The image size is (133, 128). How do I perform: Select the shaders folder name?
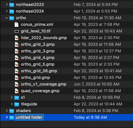23,111
